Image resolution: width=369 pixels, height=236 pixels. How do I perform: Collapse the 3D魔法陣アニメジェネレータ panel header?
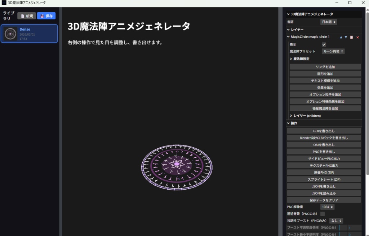tap(324, 14)
